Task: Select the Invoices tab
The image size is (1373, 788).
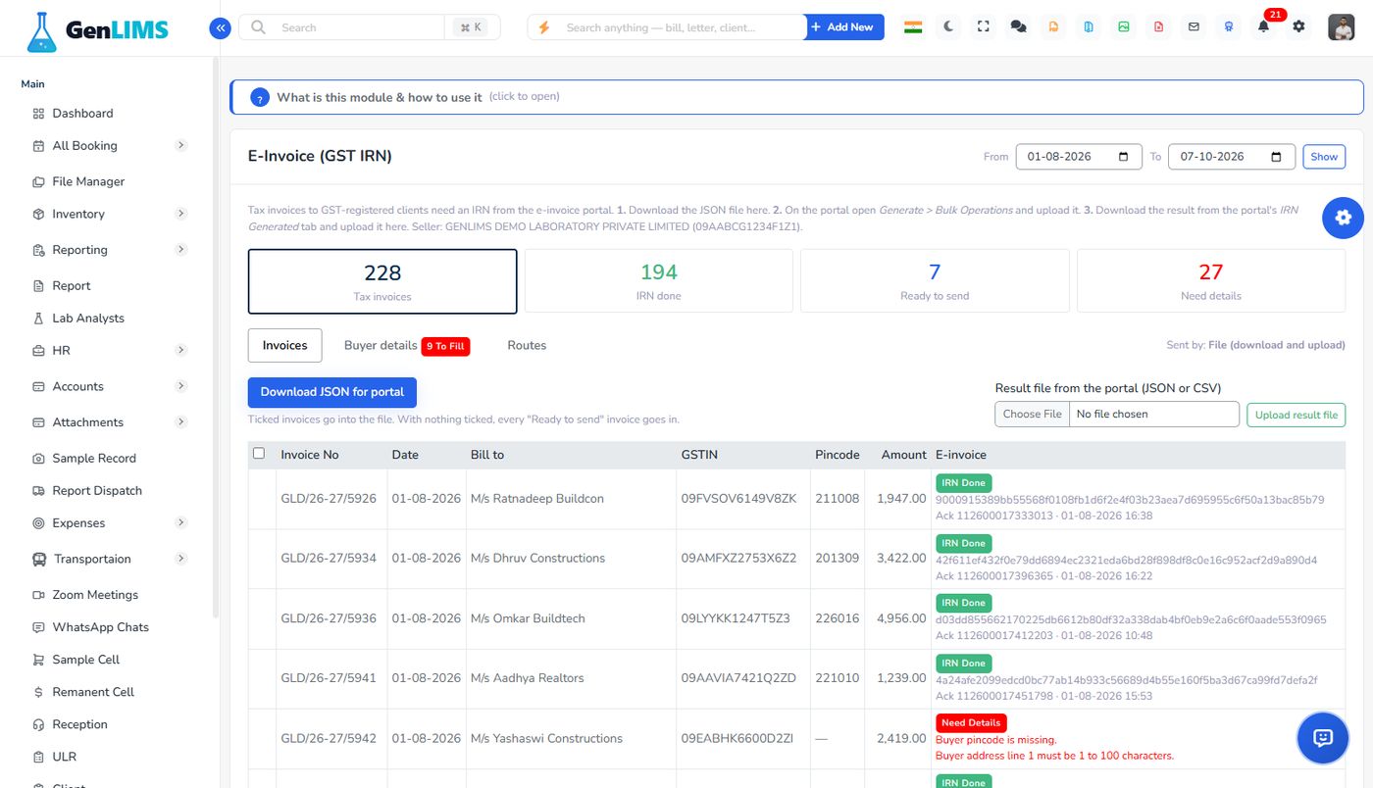Action: point(285,345)
